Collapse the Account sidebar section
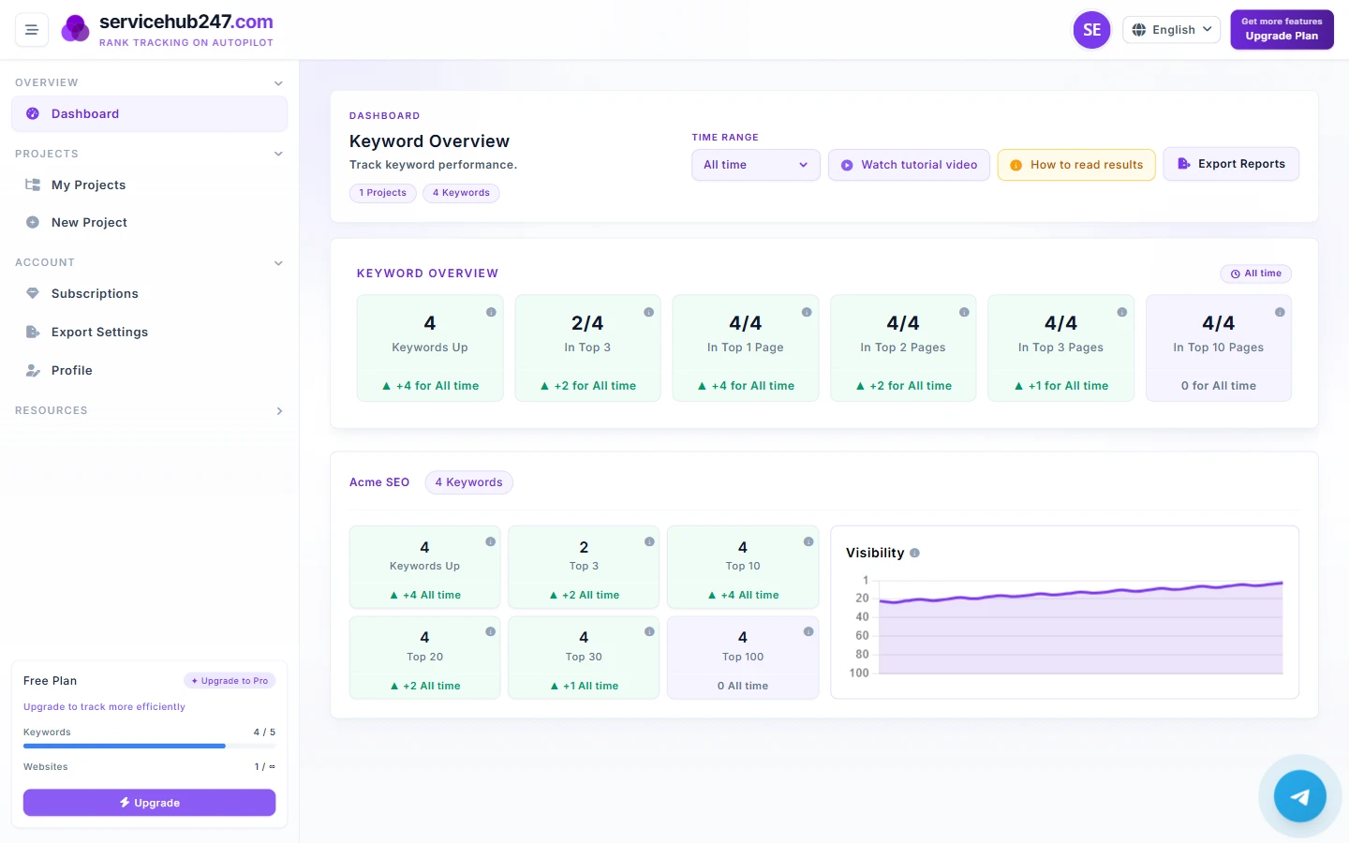 tap(278, 263)
